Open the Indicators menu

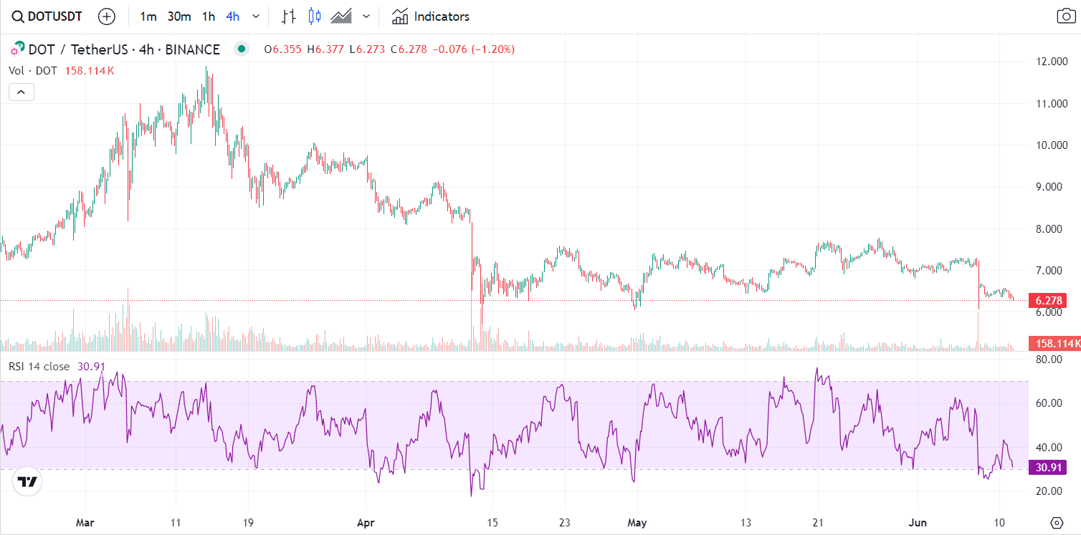432,16
